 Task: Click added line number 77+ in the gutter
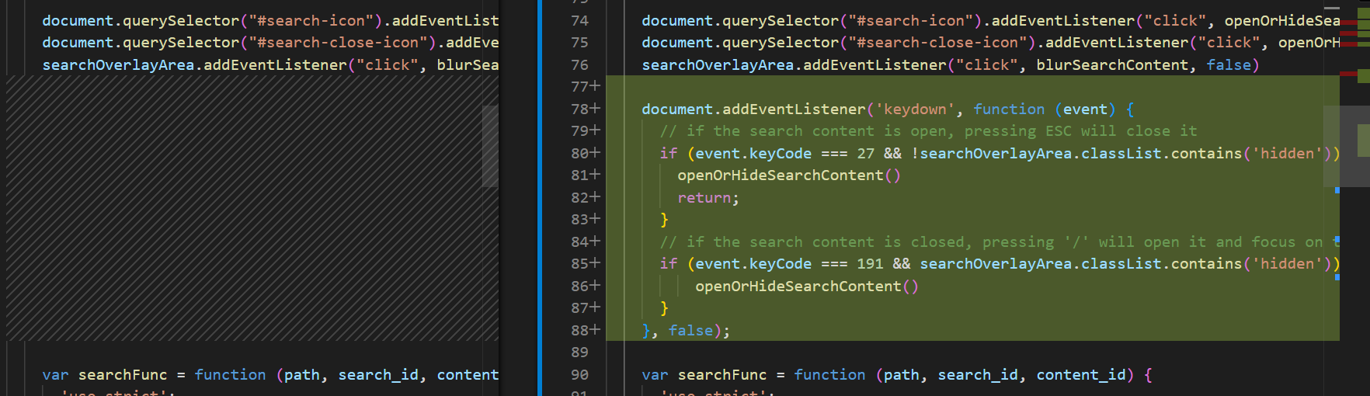586,87
